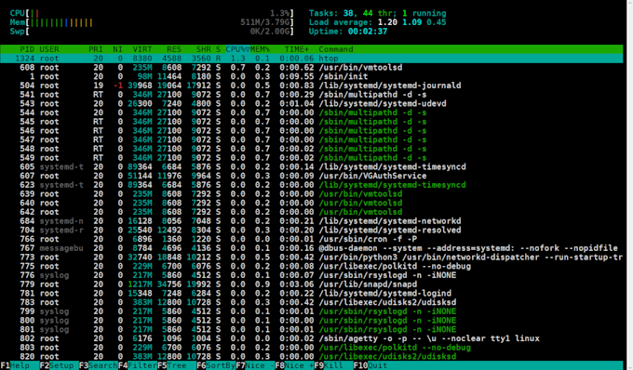Click F8 Nice + to lower priority
The image size is (633, 370).
(294, 365)
